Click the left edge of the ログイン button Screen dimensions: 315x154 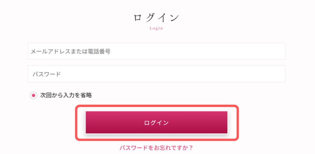(x=90, y=122)
